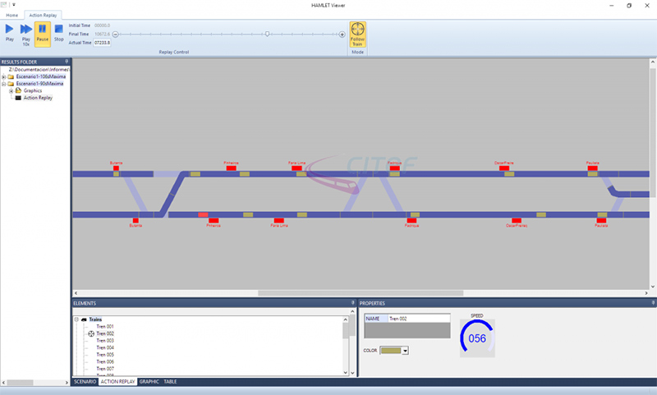
Task: Collapse the Escenario1-90sMaxima folder
Action: (x=4, y=84)
